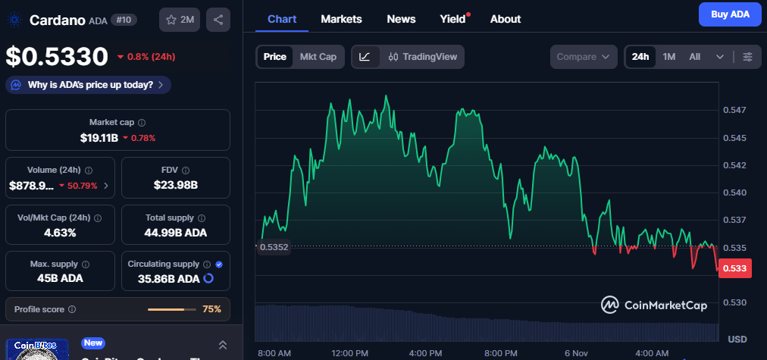Open 'Why is ADA's price up today?'
Screen dimensions: 767x360
[x=88, y=85]
